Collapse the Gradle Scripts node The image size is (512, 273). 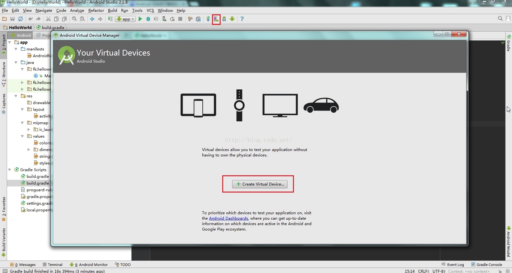pyautogui.click(x=10, y=170)
